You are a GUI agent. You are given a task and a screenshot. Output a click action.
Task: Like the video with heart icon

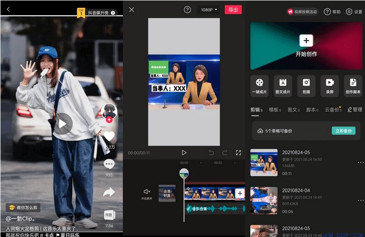coord(109,136)
